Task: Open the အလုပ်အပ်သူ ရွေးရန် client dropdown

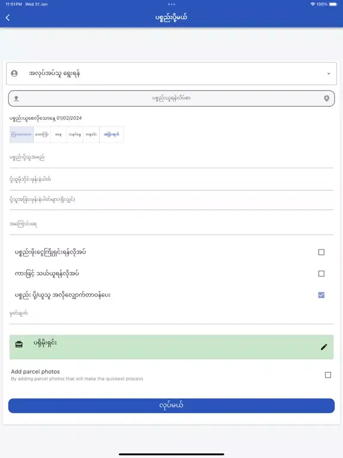Action: point(171,73)
